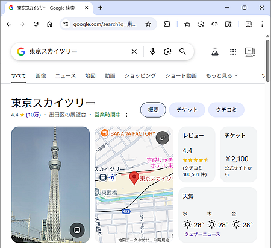Click the scrollbar up arrow

[x=267, y=36]
